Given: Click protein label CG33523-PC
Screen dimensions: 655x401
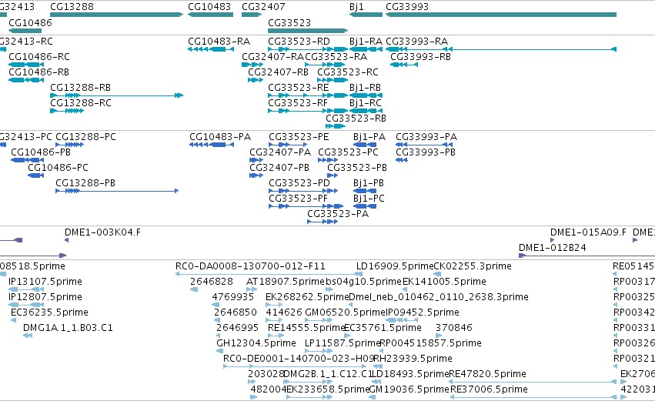Looking at the screenshot, I should (x=349, y=152).
